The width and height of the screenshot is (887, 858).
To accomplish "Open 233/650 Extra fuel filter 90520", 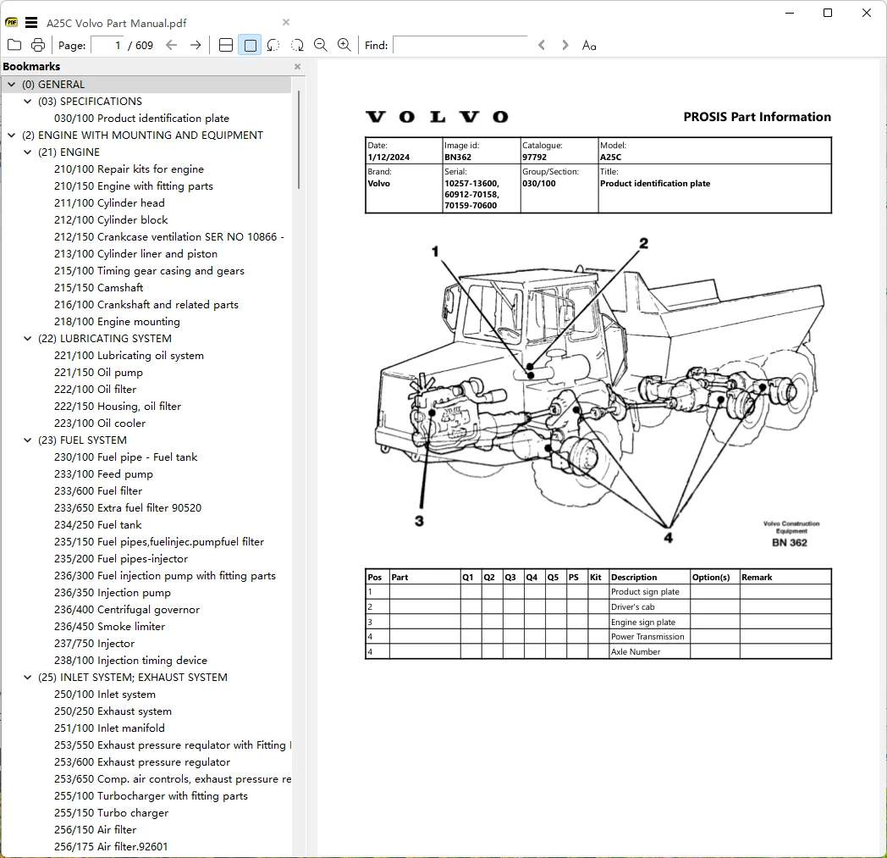I will 128,507.
